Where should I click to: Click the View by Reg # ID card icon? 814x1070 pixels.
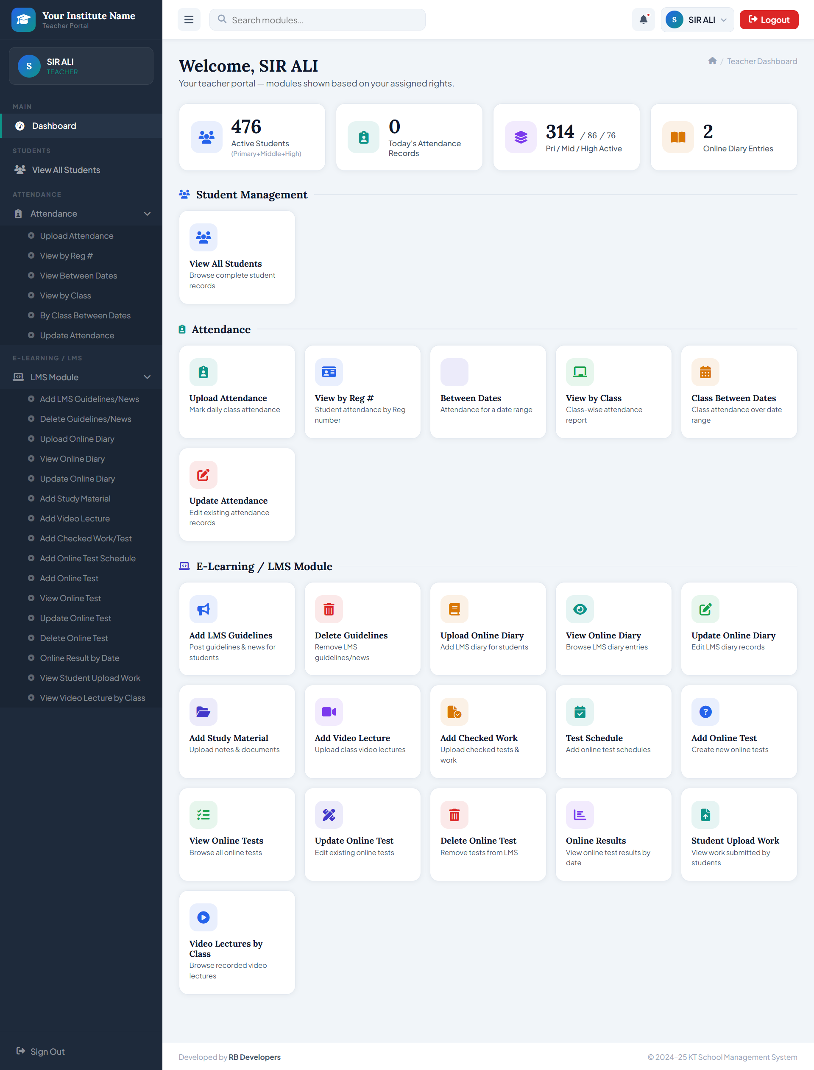pos(329,372)
